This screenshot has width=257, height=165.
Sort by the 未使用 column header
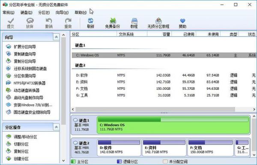(208, 34)
